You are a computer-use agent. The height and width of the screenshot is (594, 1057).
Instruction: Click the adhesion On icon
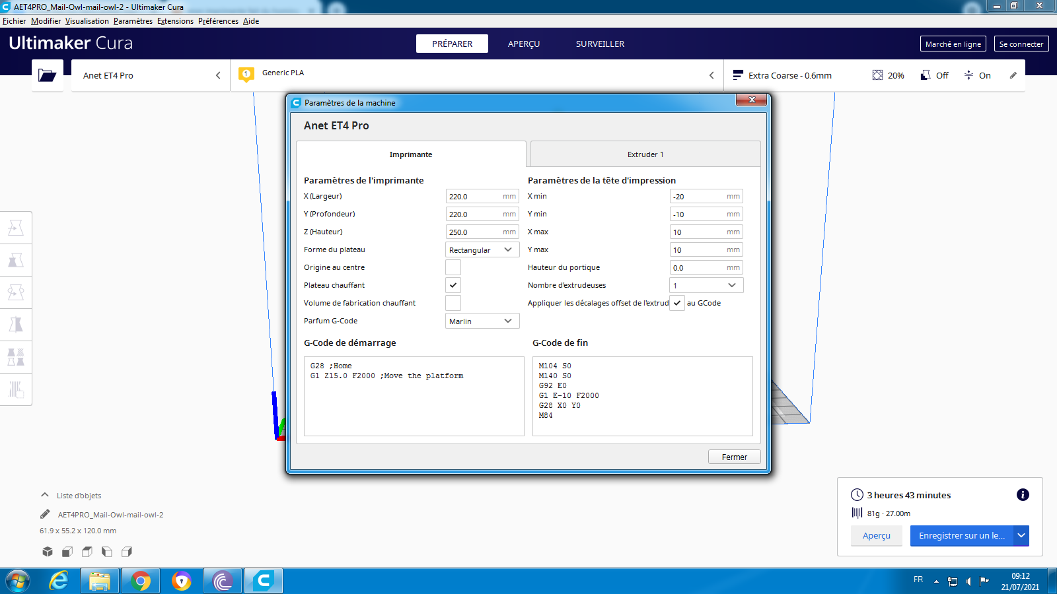pyautogui.click(x=968, y=75)
